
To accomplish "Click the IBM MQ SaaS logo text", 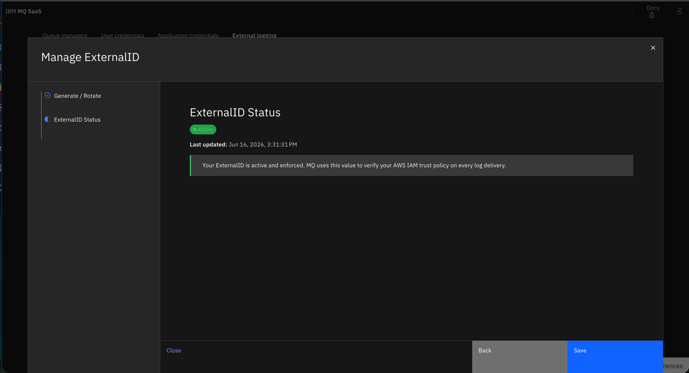I will point(24,11).
